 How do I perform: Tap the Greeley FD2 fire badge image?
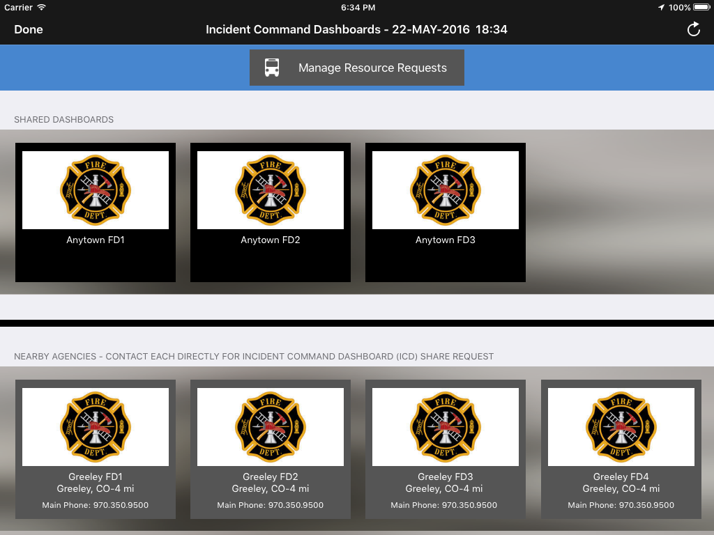[x=271, y=427]
